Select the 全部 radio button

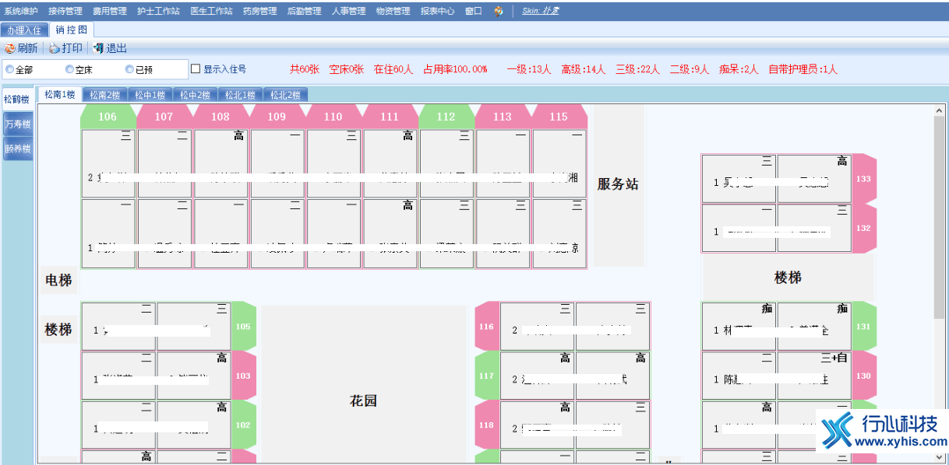(10, 69)
